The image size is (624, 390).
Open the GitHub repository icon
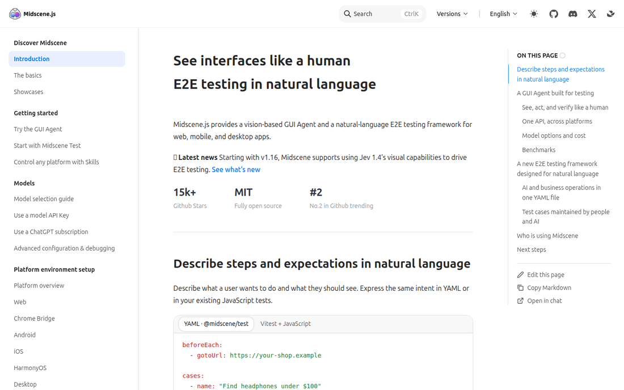pyautogui.click(x=554, y=14)
